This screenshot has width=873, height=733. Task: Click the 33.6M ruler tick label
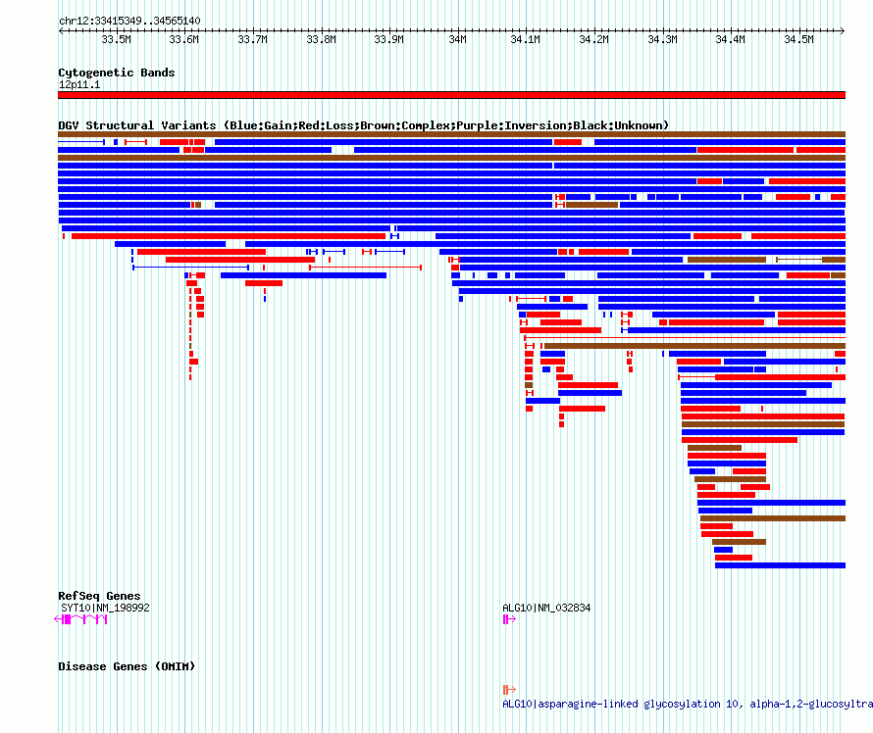(184, 39)
